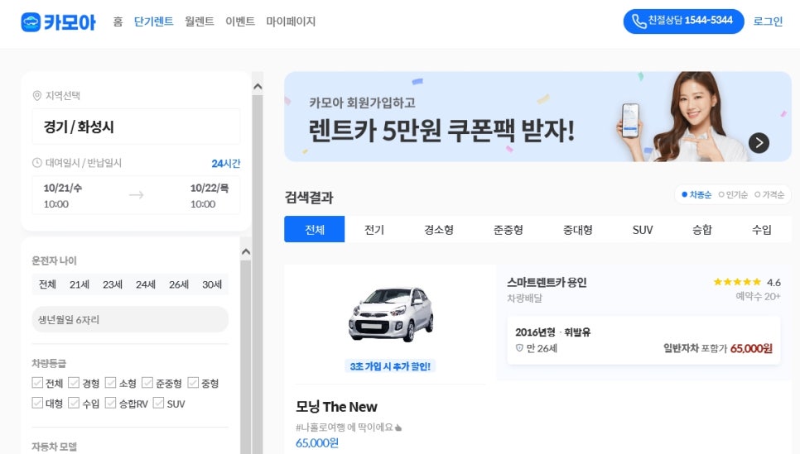The height and width of the screenshot is (454, 800).
Task: Collapse the filter panel with up chevron
Action: click(x=246, y=251)
